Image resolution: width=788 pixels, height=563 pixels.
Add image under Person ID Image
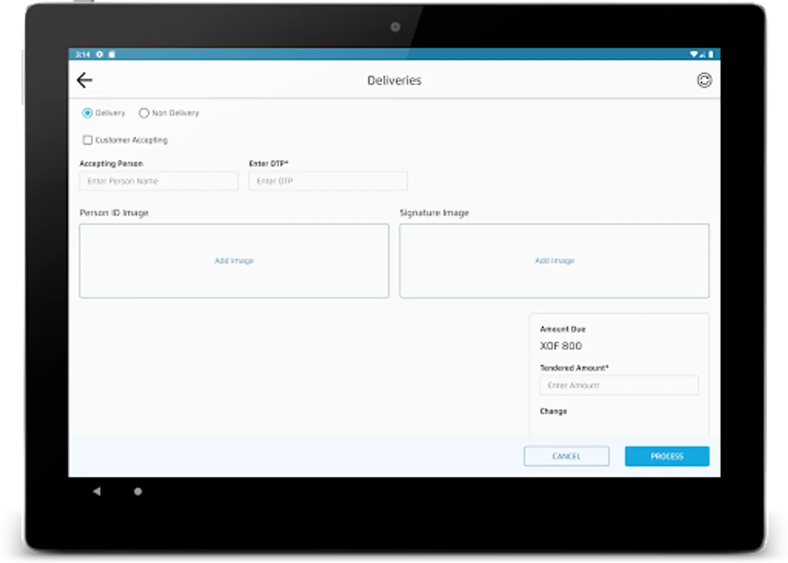click(x=234, y=261)
